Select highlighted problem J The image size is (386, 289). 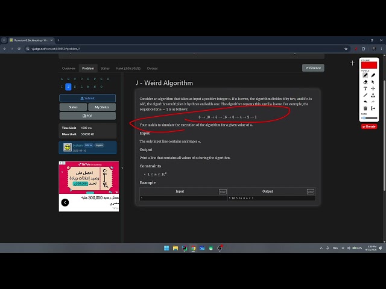point(68,87)
